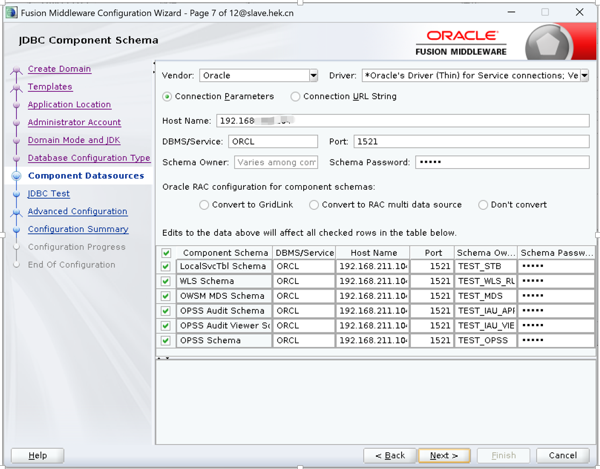The image size is (600, 469).
Task: Click the Host Name column header
Action: click(x=374, y=253)
